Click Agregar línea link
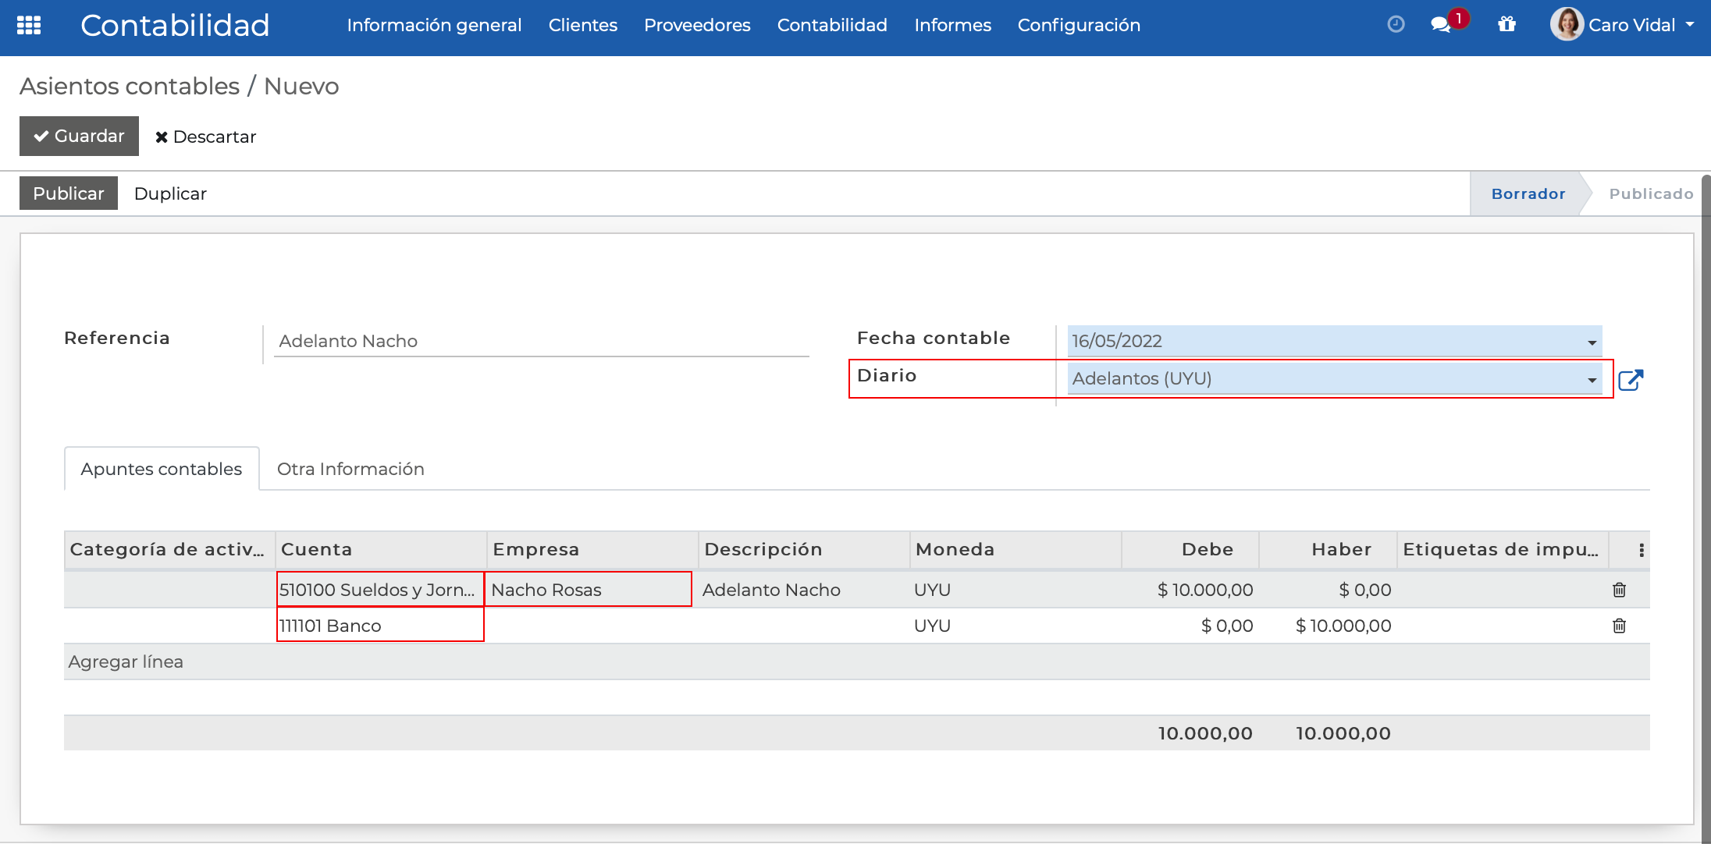Viewport: 1711px width, 844px height. click(x=126, y=661)
